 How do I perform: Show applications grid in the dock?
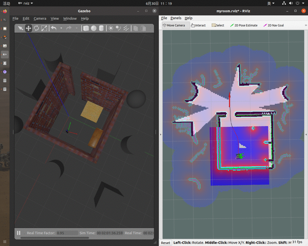point(5,241)
